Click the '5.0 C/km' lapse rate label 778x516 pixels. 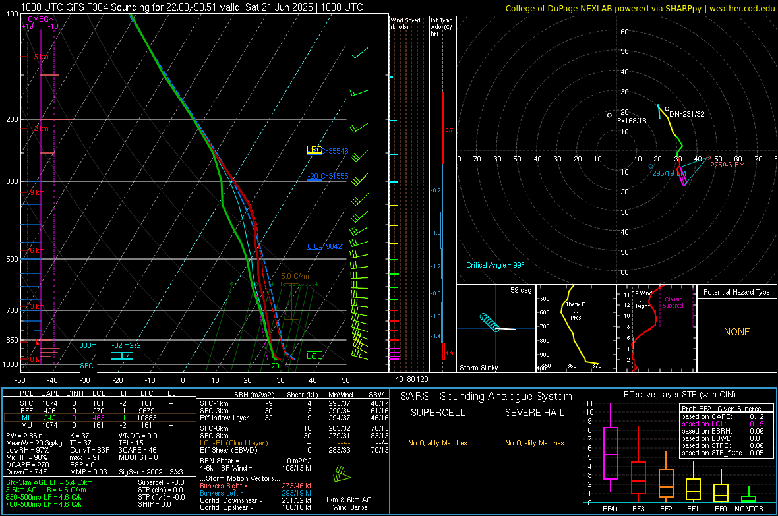coord(295,276)
